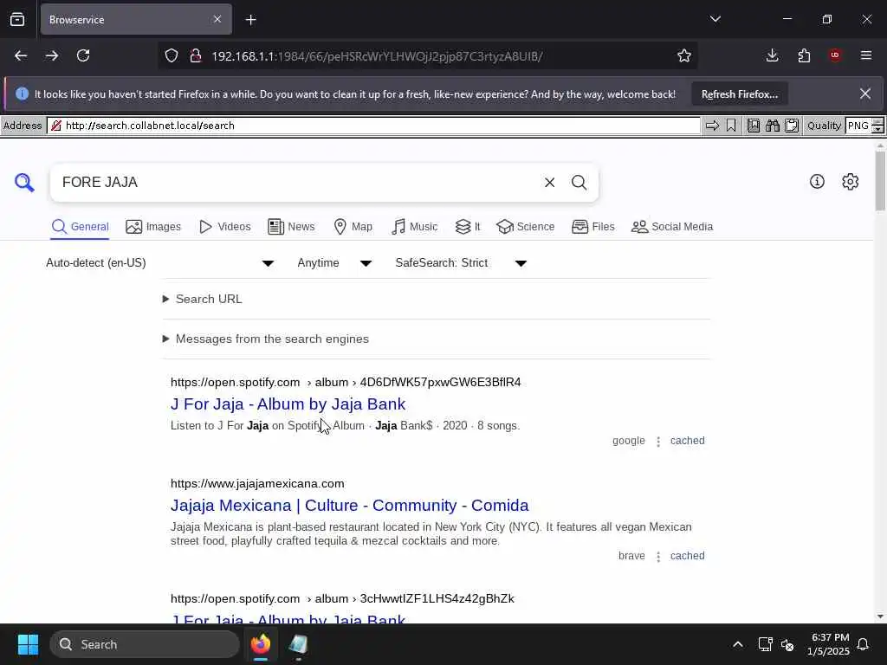Click the Browservice binoculars find icon
The image size is (887, 665).
point(772,126)
